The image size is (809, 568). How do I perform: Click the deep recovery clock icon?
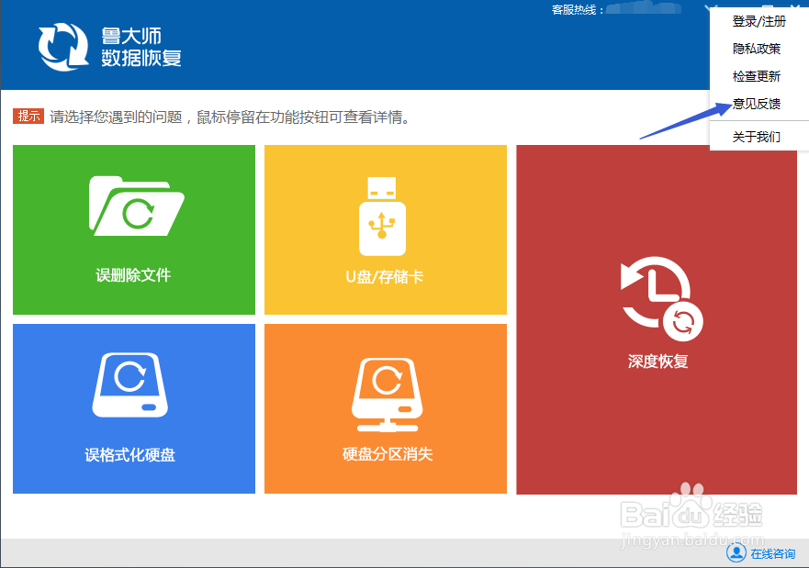[x=661, y=299]
